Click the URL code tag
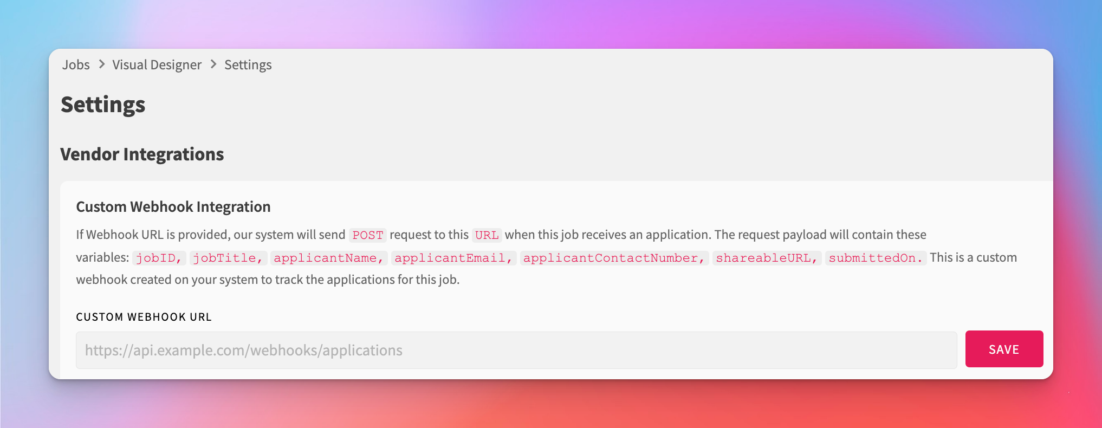 point(487,235)
